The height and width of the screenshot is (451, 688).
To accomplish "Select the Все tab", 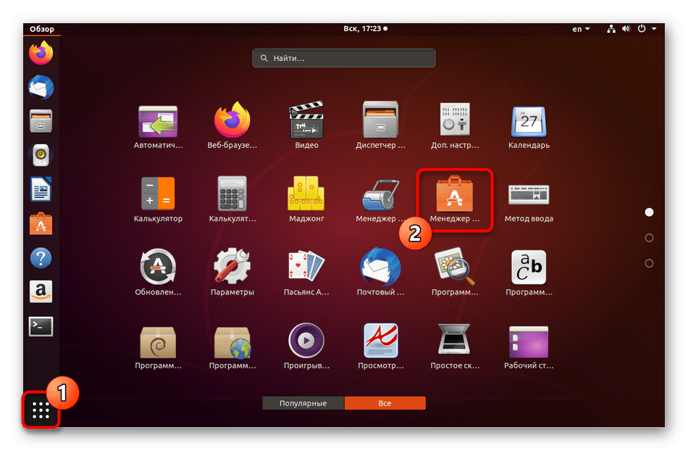I will 385,403.
